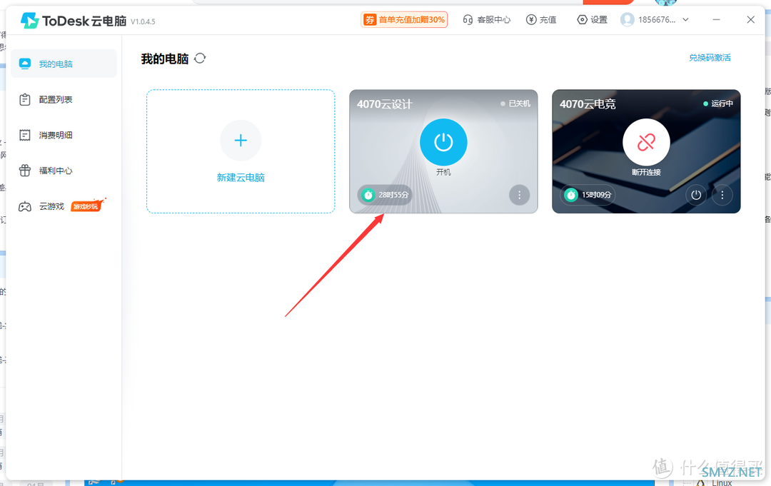The image size is (771, 486).
Task: Click 兑换码激活 link
Action: pos(710,58)
